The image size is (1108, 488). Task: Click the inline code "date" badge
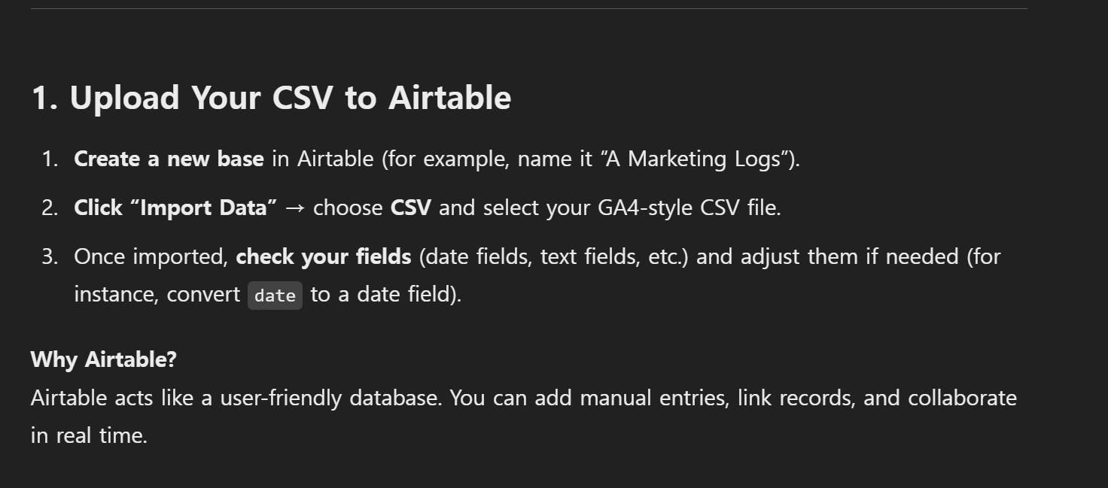pos(275,295)
